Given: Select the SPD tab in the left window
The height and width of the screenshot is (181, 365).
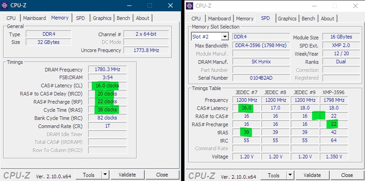Looking at the screenshot, I should tap(80, 18).
